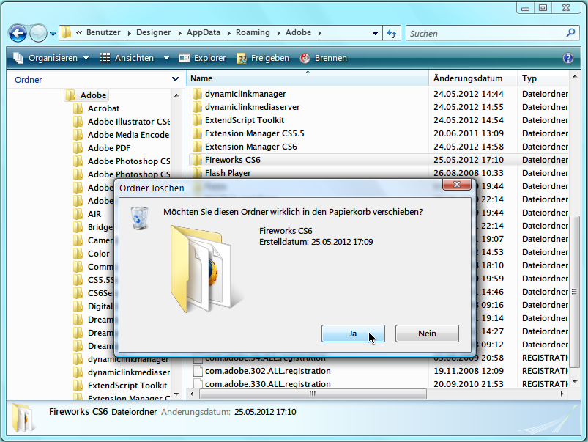Close the Ordner löschen dialog

pyautogui.click(x=457, y=185)
